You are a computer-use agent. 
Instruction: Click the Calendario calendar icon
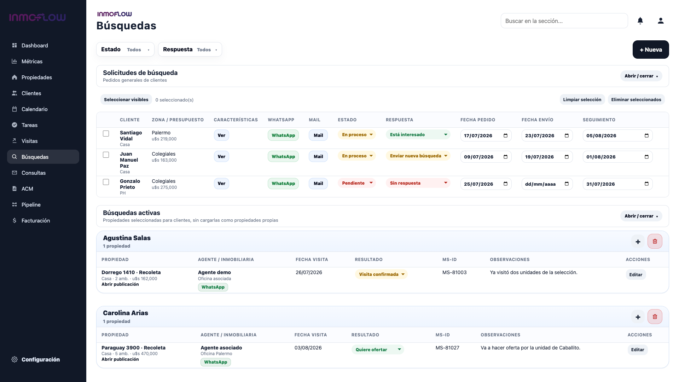pyautogui.click(x=14, y=109)
